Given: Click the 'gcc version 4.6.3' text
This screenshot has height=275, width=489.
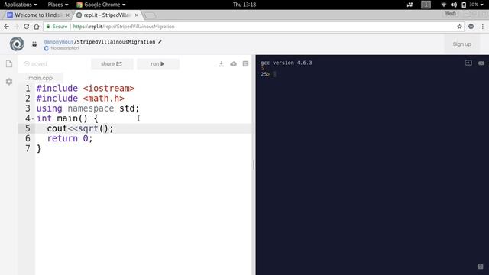Looking at the screenshot, I should tap(287, 63).
